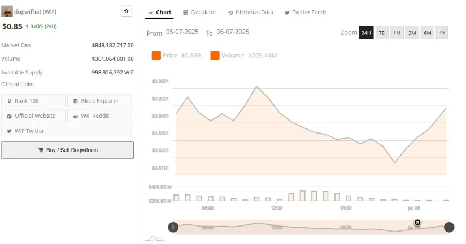Click the From date field 05-07-2025
466x244 pixels.
[x=182, y=32]
